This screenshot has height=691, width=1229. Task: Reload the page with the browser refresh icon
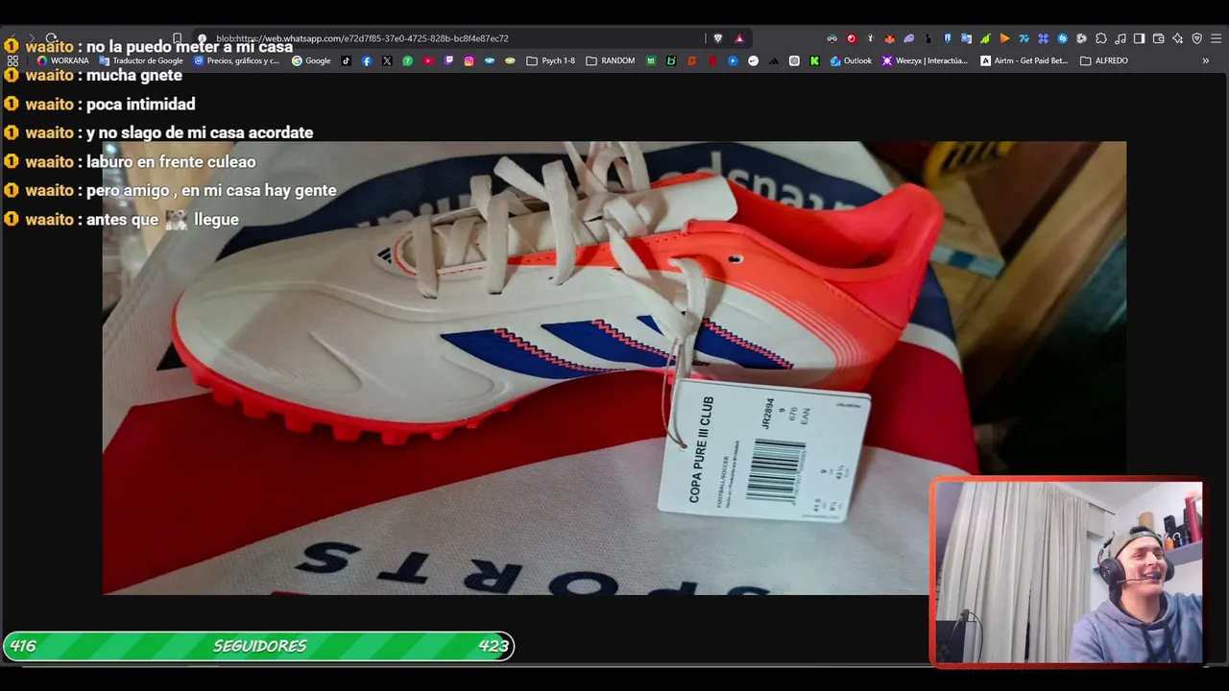click(51, 38)
